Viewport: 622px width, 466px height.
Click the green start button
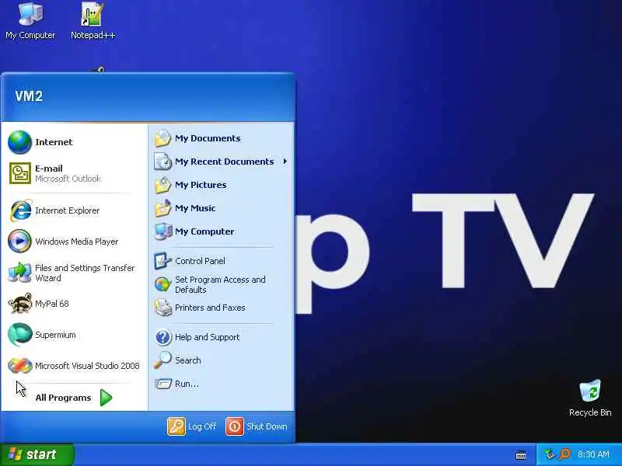pos(37,454)
